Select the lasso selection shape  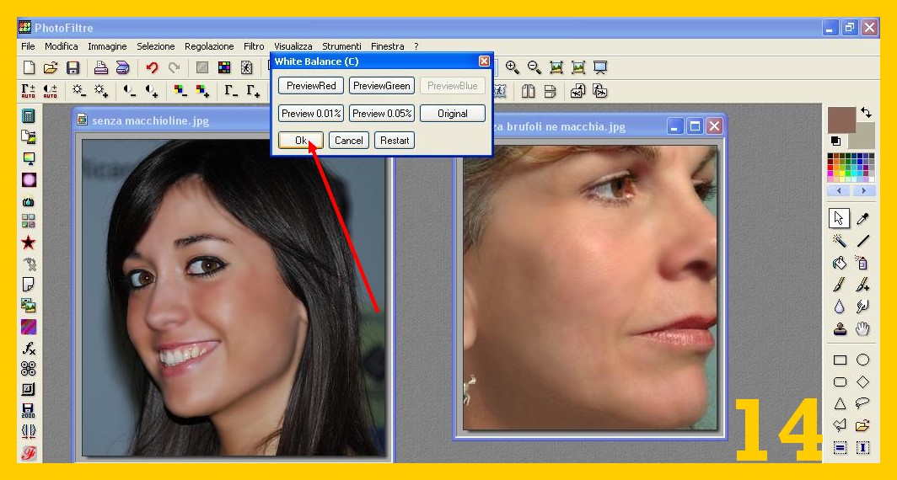[862, 403]
